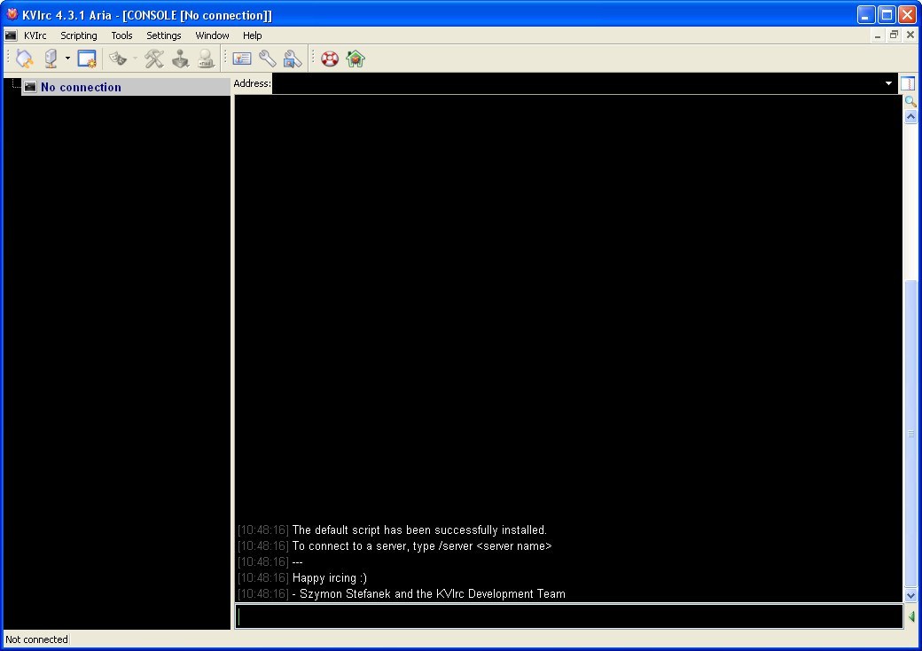The height and width of the screenshot is (651, 922).
Task: Click the scroll down arrow of the console
Action: (910, 595)
